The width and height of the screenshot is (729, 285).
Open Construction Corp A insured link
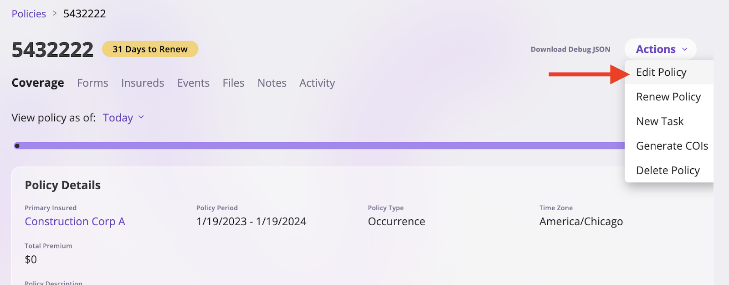(75, 222)
